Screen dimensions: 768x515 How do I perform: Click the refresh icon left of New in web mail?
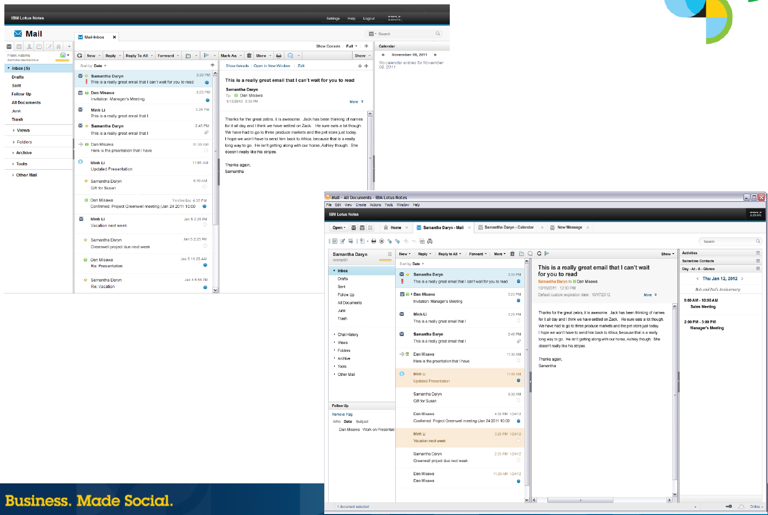click(80, 56)
